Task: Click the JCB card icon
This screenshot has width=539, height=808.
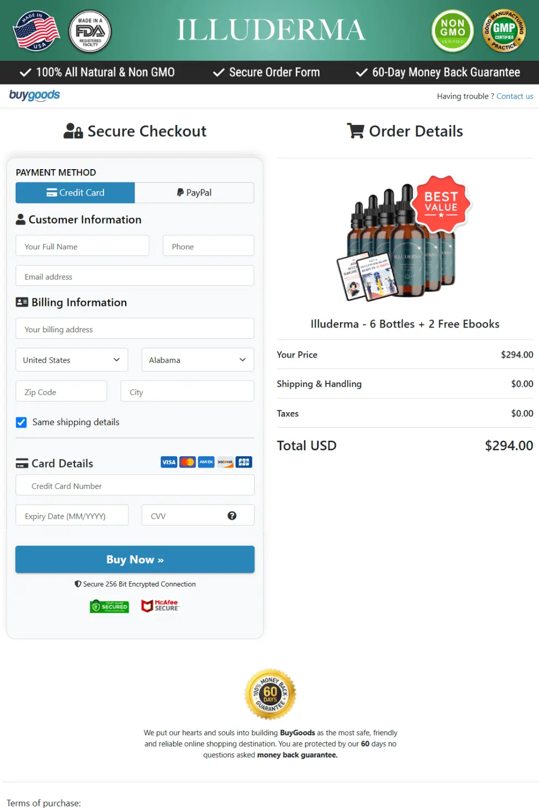Action: pos(244,462)
